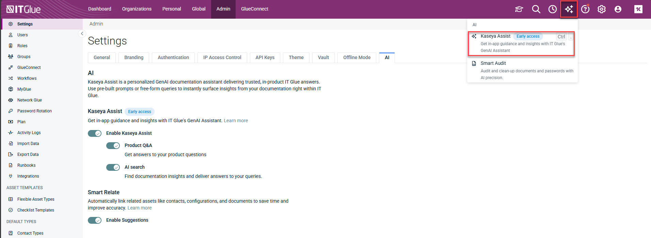Turn off the Product Q&A toggle
651x238 pixels.
point(113,146)
